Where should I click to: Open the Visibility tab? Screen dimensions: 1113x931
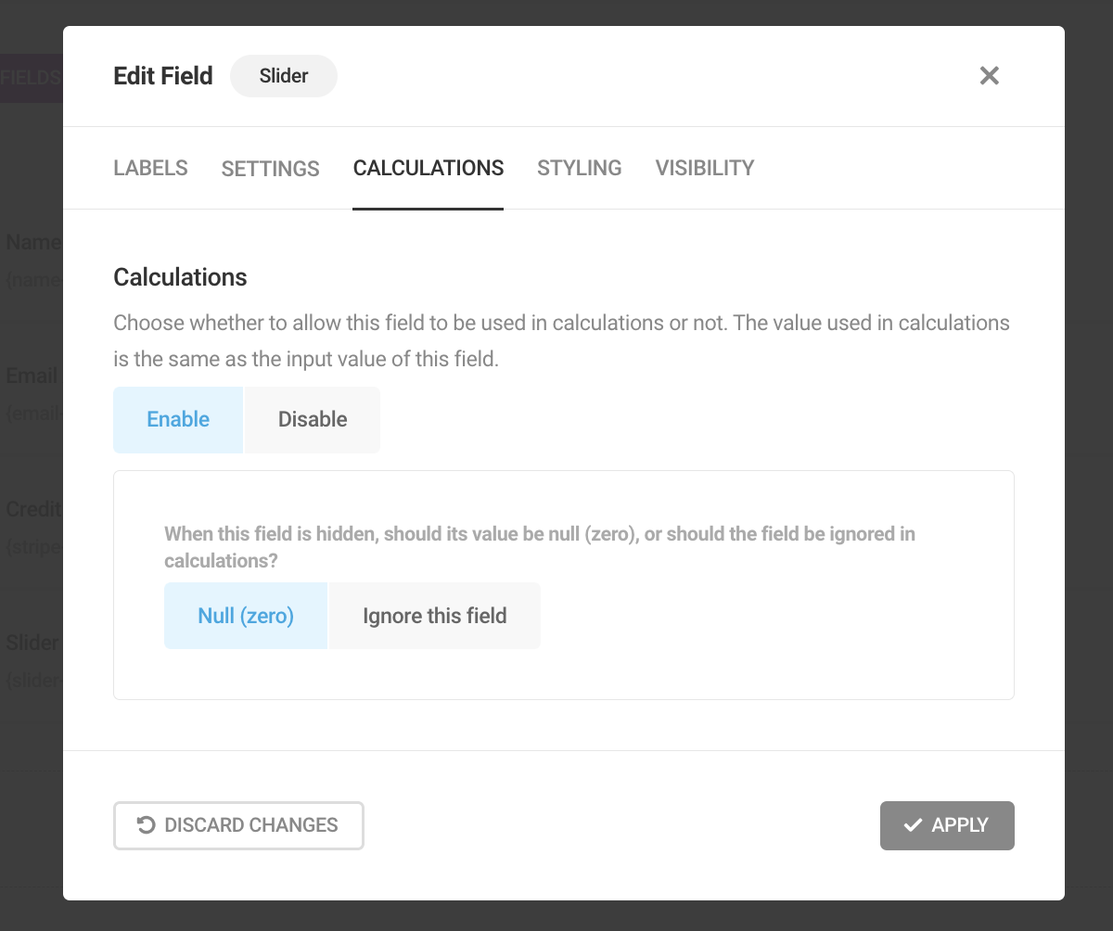click(x=705, y=168)
